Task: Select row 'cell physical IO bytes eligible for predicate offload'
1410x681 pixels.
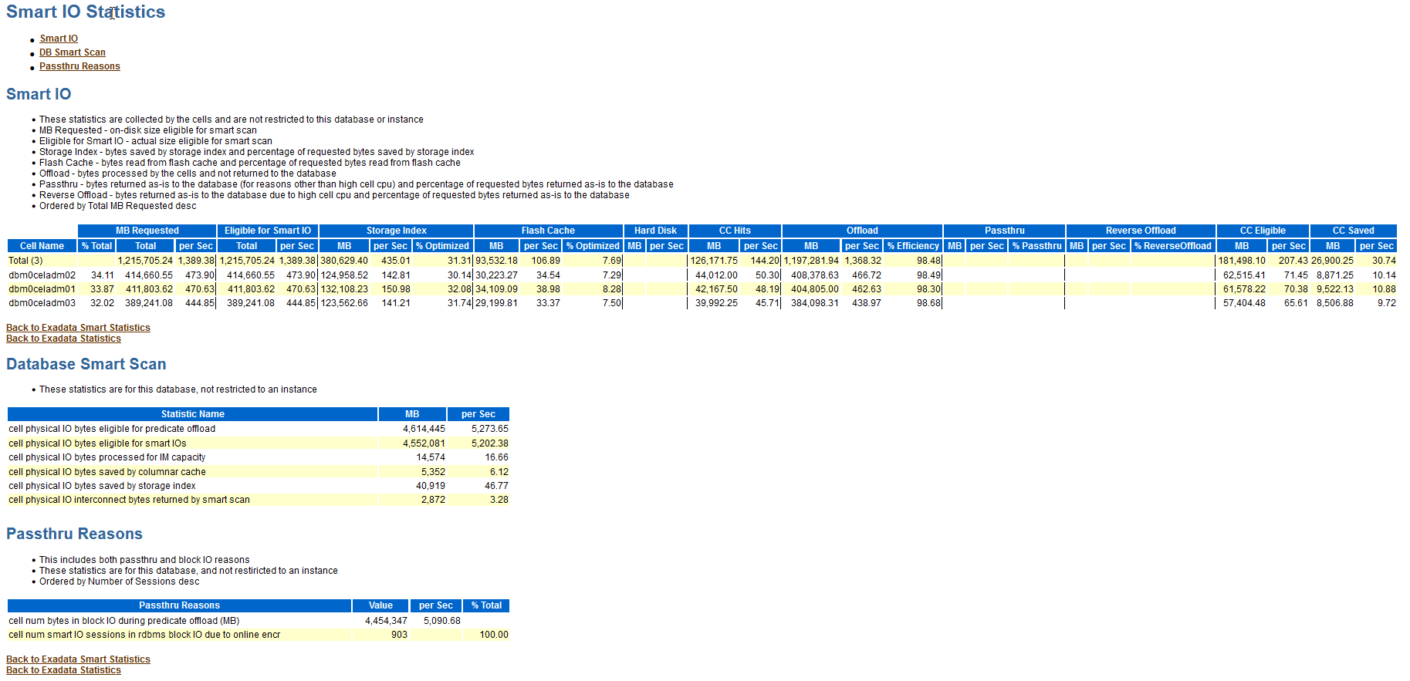Action: [x=258, y=429]
